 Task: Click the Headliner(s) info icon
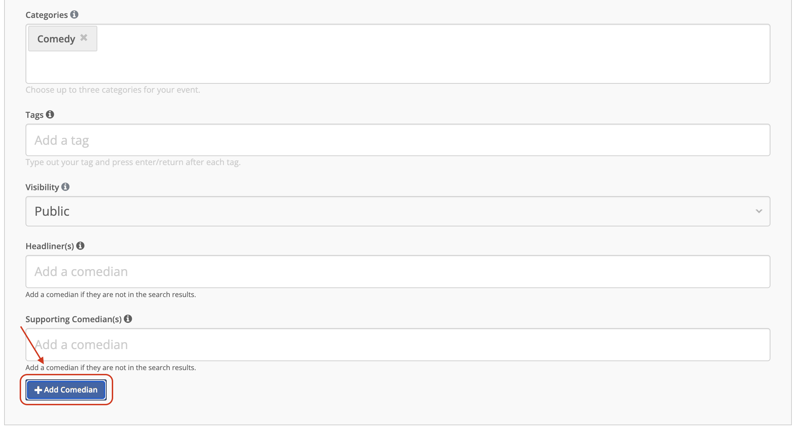[x=80, y=246]
